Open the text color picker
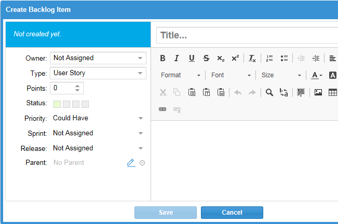This screenshot has height=224, width=338. click(x=316, y=75)
